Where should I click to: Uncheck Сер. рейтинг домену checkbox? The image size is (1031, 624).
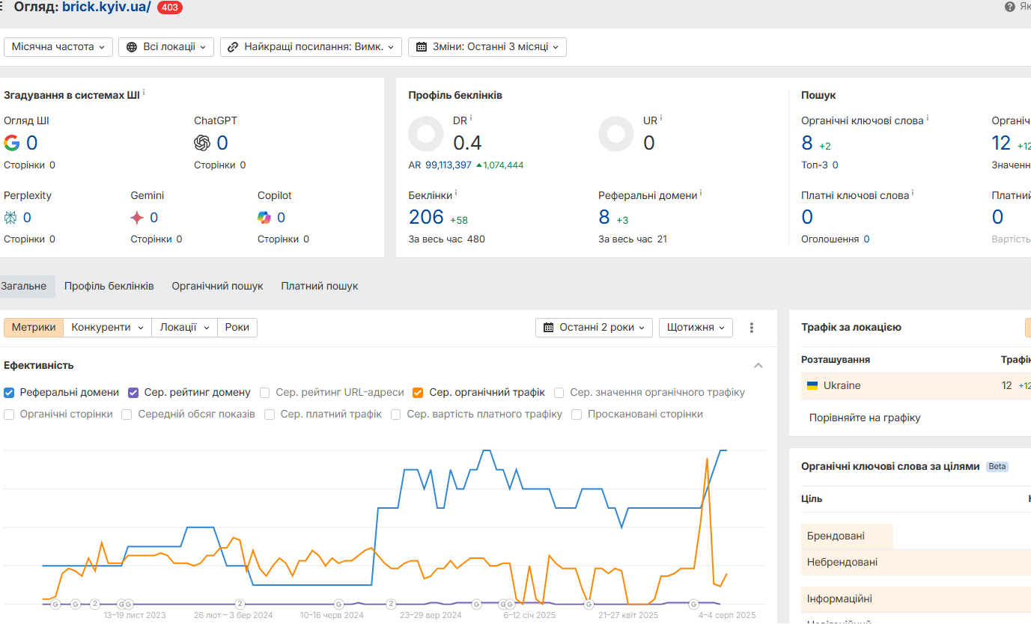click(133, 392)
